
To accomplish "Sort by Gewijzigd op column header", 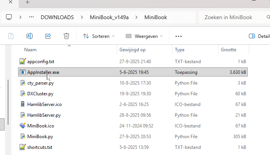I will point(133,50).
